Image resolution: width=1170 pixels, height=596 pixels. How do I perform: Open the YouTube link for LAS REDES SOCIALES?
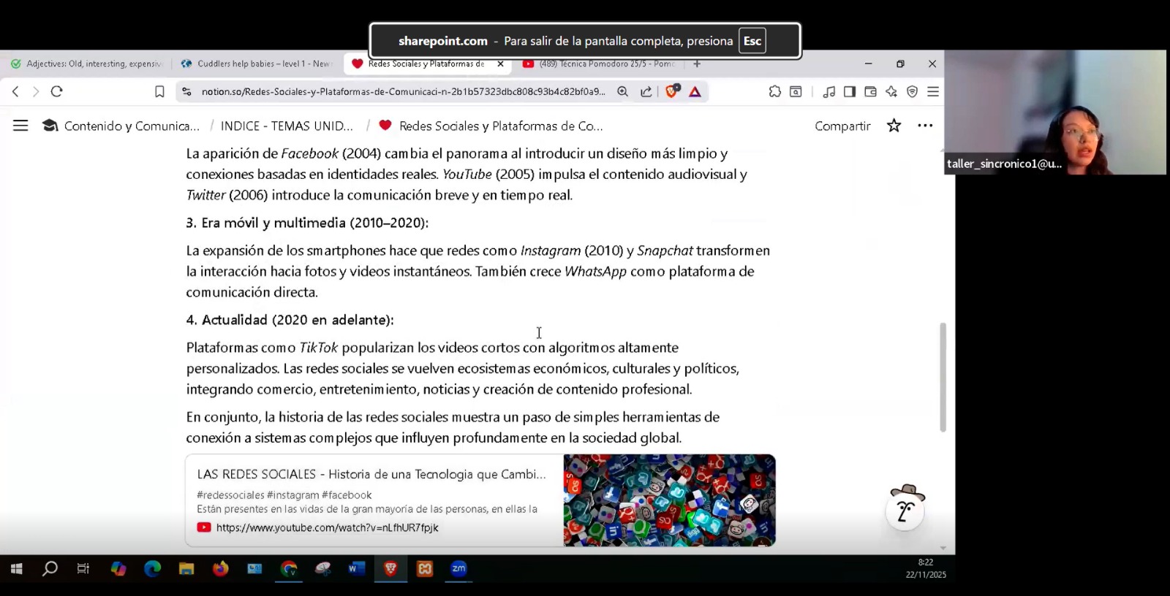[327, 527]
